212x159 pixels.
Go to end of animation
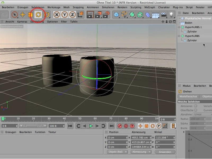[x=111, y=126]
